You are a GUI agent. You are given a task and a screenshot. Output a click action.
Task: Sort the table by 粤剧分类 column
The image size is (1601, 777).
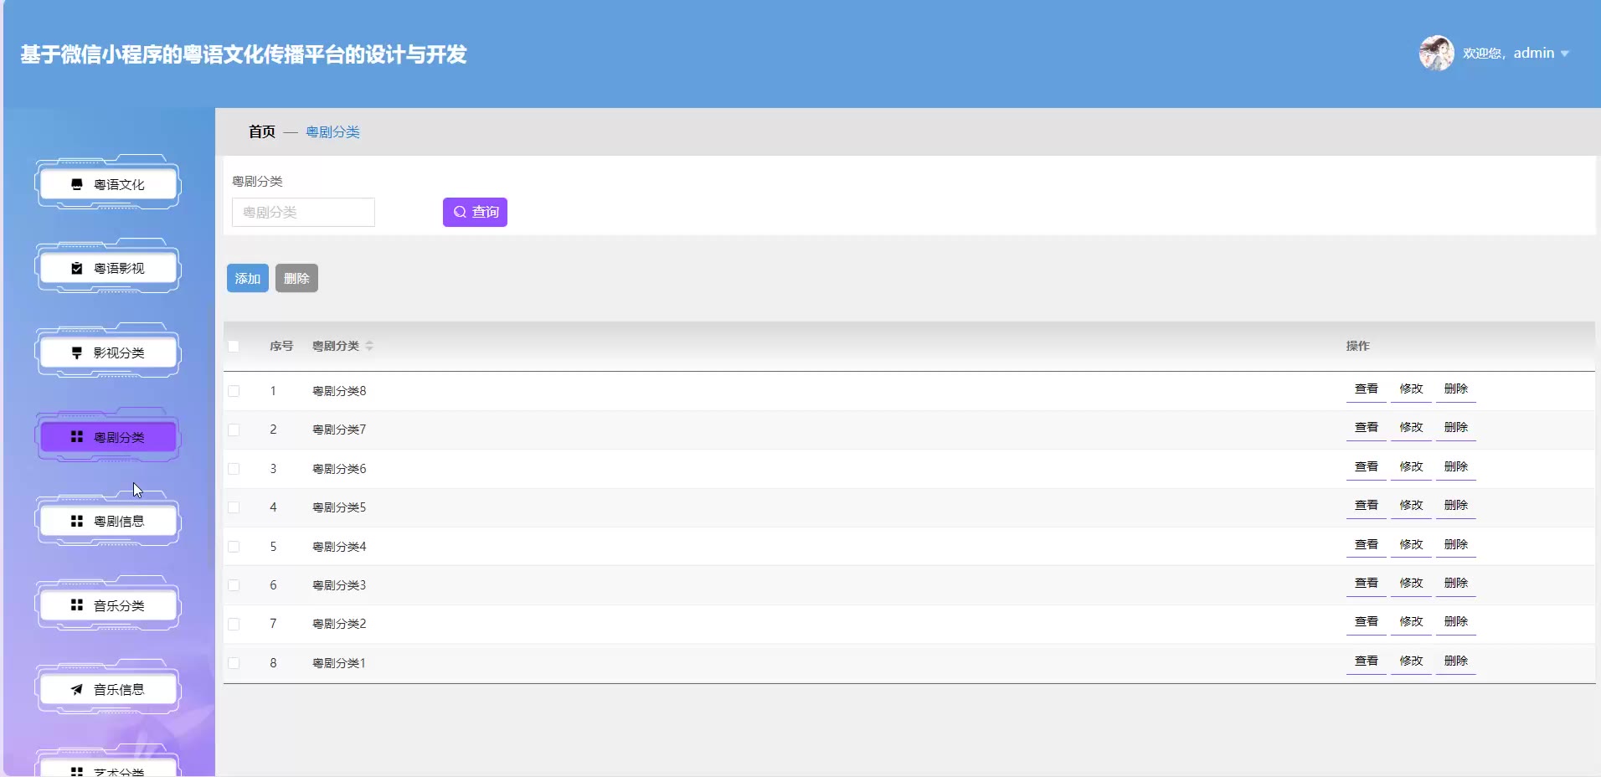point(369,346)
